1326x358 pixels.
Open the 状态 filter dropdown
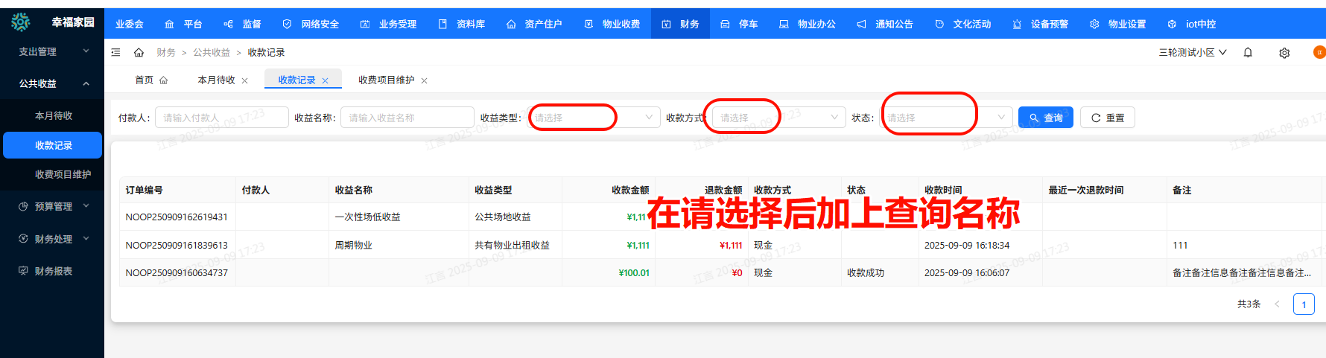[x=946, y=118]
